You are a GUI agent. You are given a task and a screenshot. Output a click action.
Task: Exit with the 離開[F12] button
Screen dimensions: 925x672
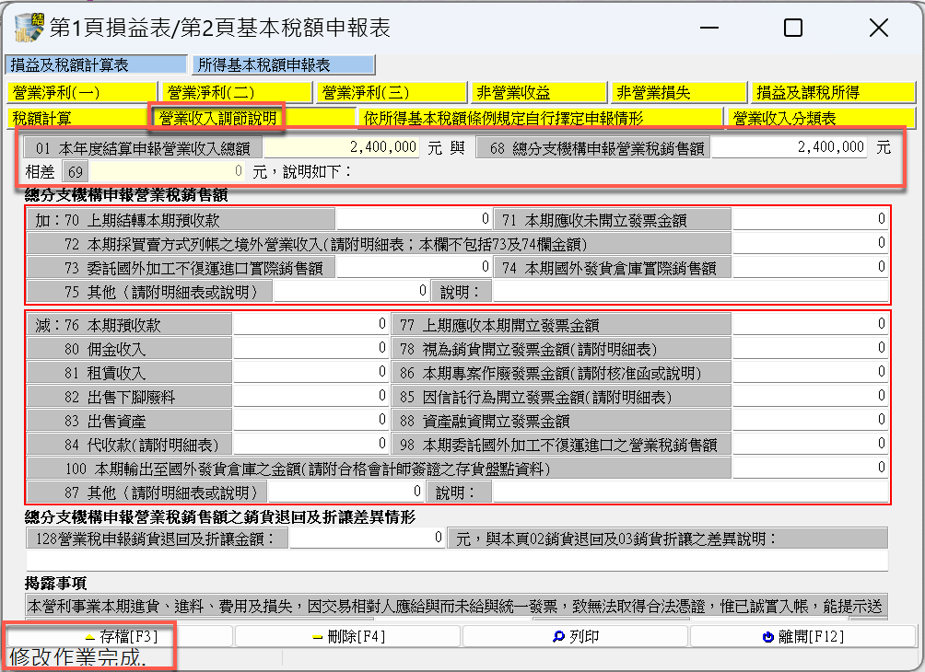802,637
